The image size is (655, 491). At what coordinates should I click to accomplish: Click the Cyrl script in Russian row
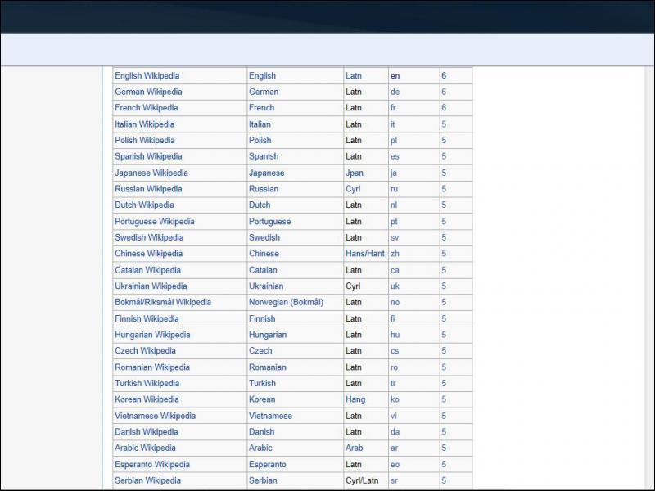click(x=353, y=189)
